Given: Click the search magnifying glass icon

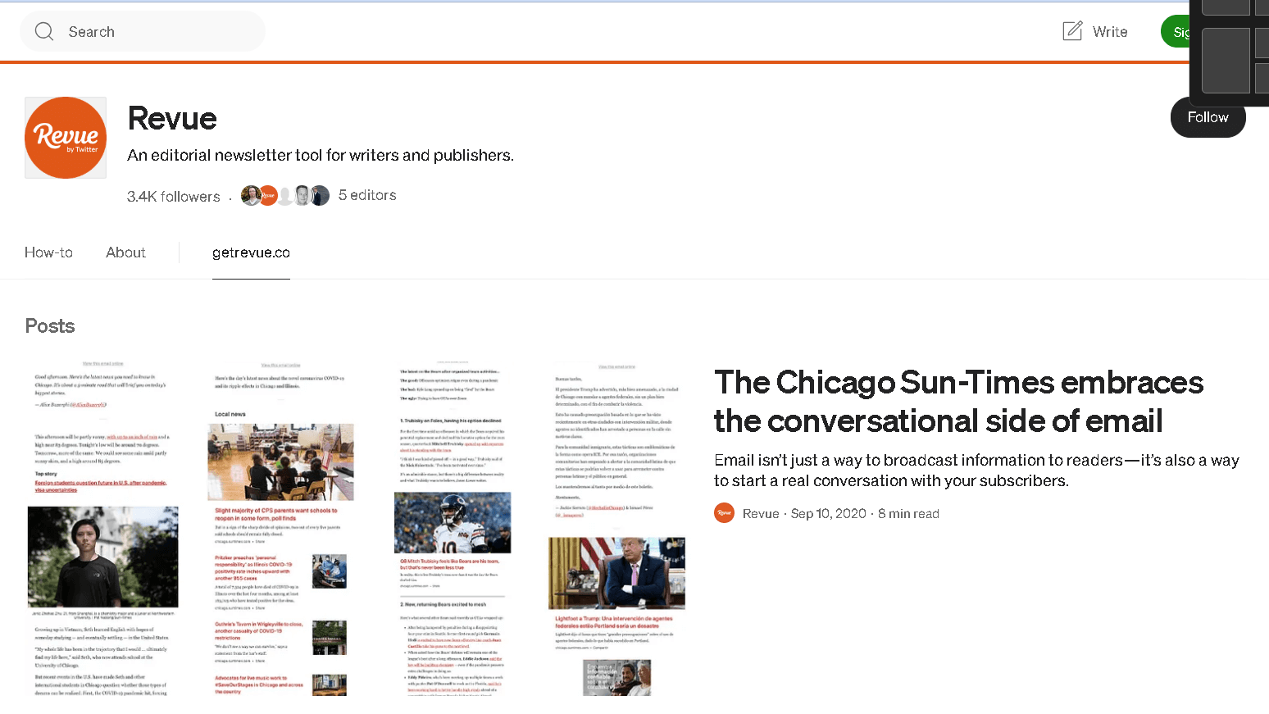Looking at the screenshot, I should [x=44, y=32].
